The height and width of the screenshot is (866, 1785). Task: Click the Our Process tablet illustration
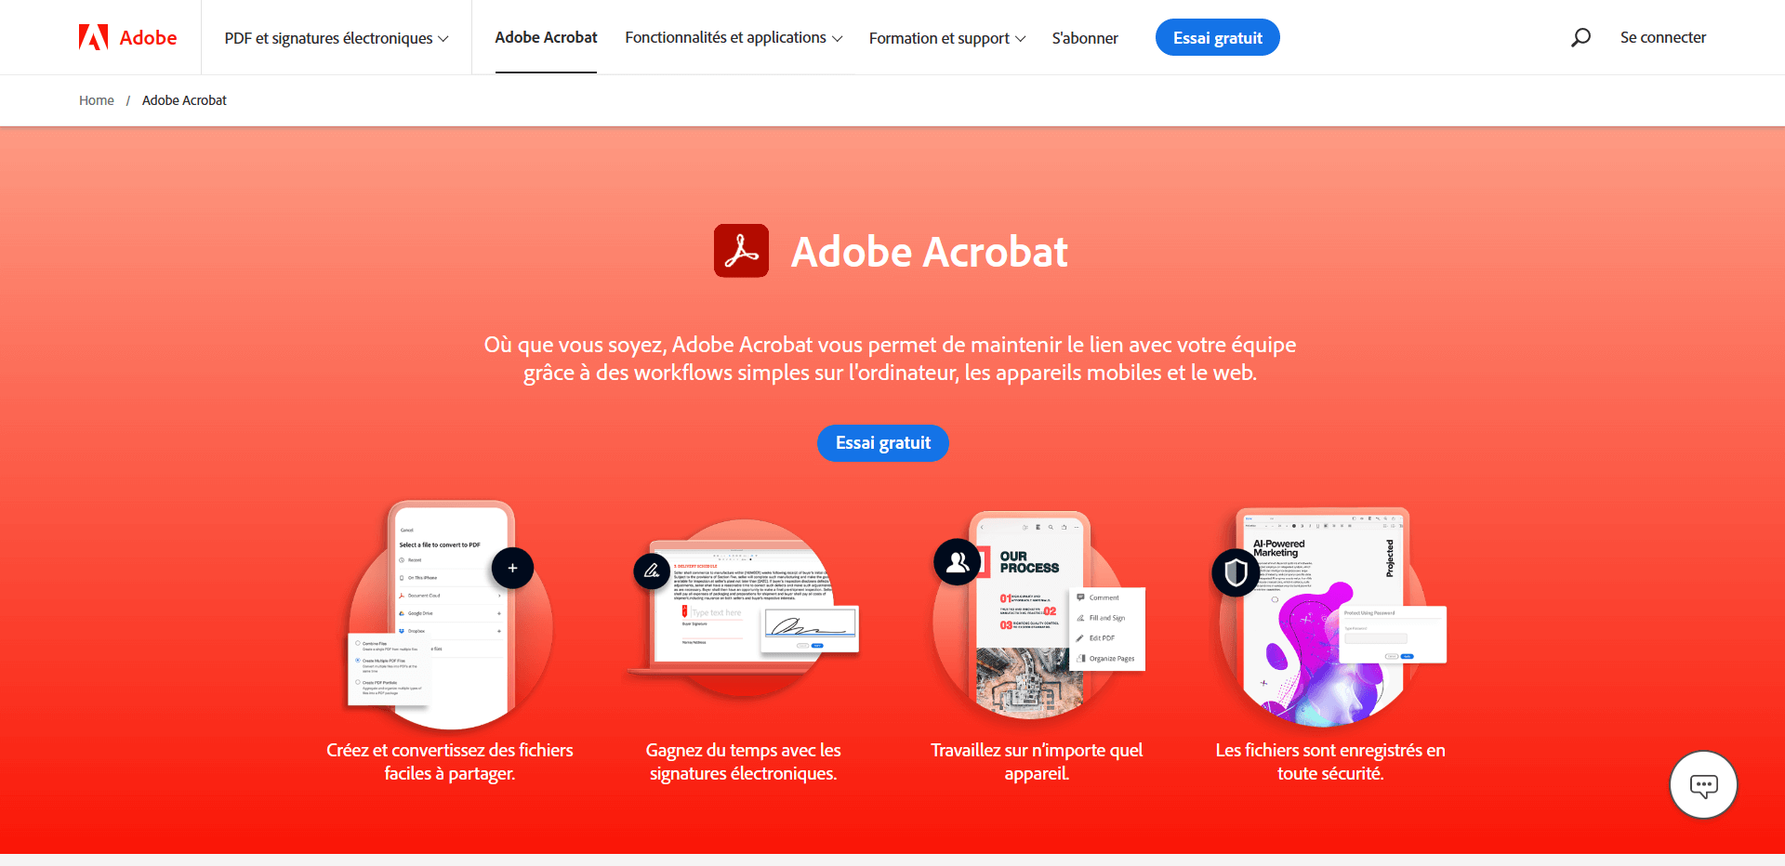[1039, 615]
